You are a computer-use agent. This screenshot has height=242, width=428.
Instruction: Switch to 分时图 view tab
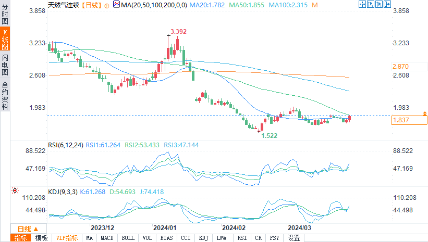coord(5,14)
